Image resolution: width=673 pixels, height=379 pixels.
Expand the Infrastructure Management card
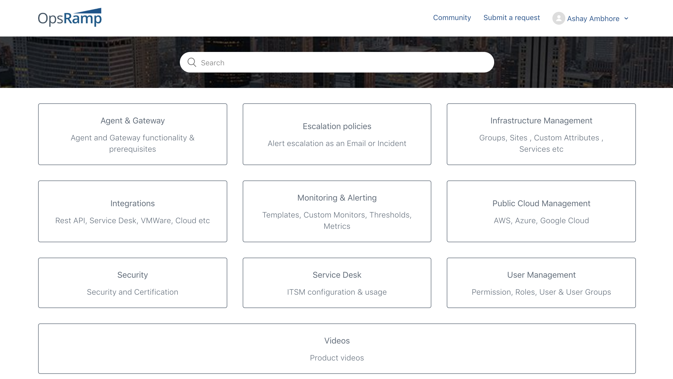pyautogui.click(x=541, y=134)
